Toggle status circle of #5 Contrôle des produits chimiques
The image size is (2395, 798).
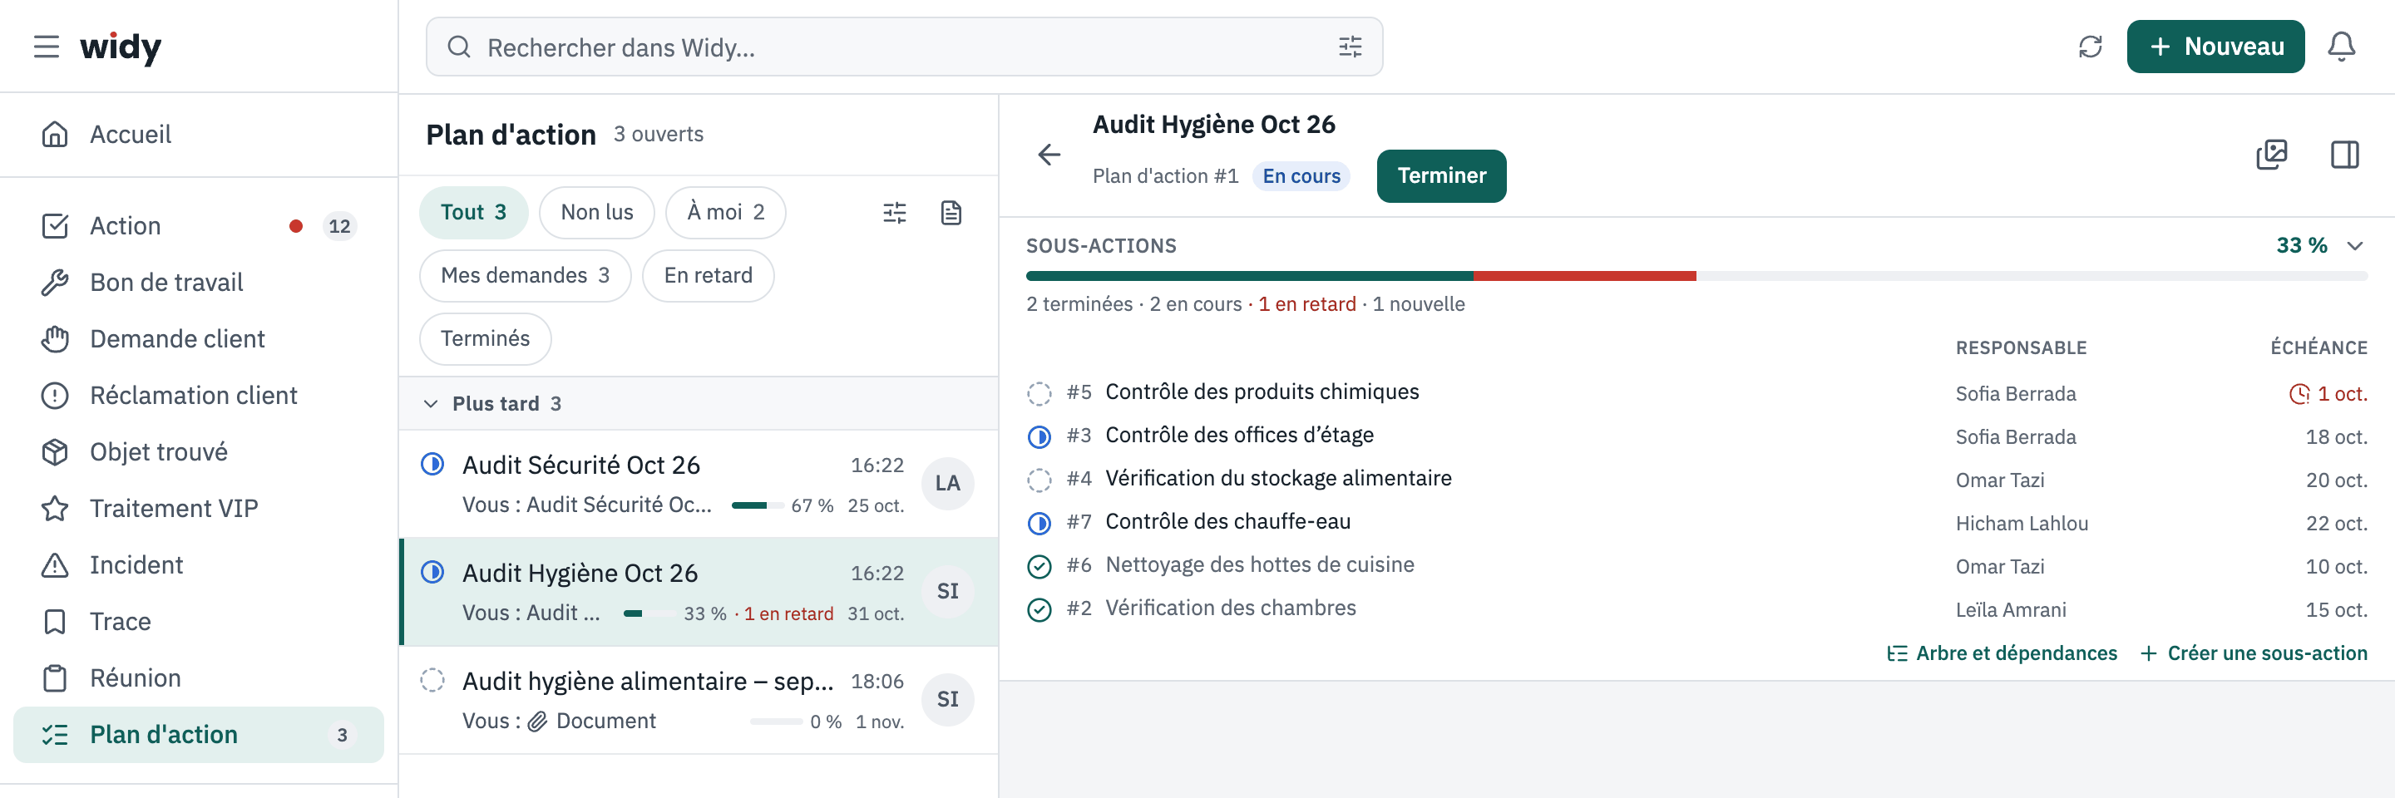click(x=1039, y=393)
